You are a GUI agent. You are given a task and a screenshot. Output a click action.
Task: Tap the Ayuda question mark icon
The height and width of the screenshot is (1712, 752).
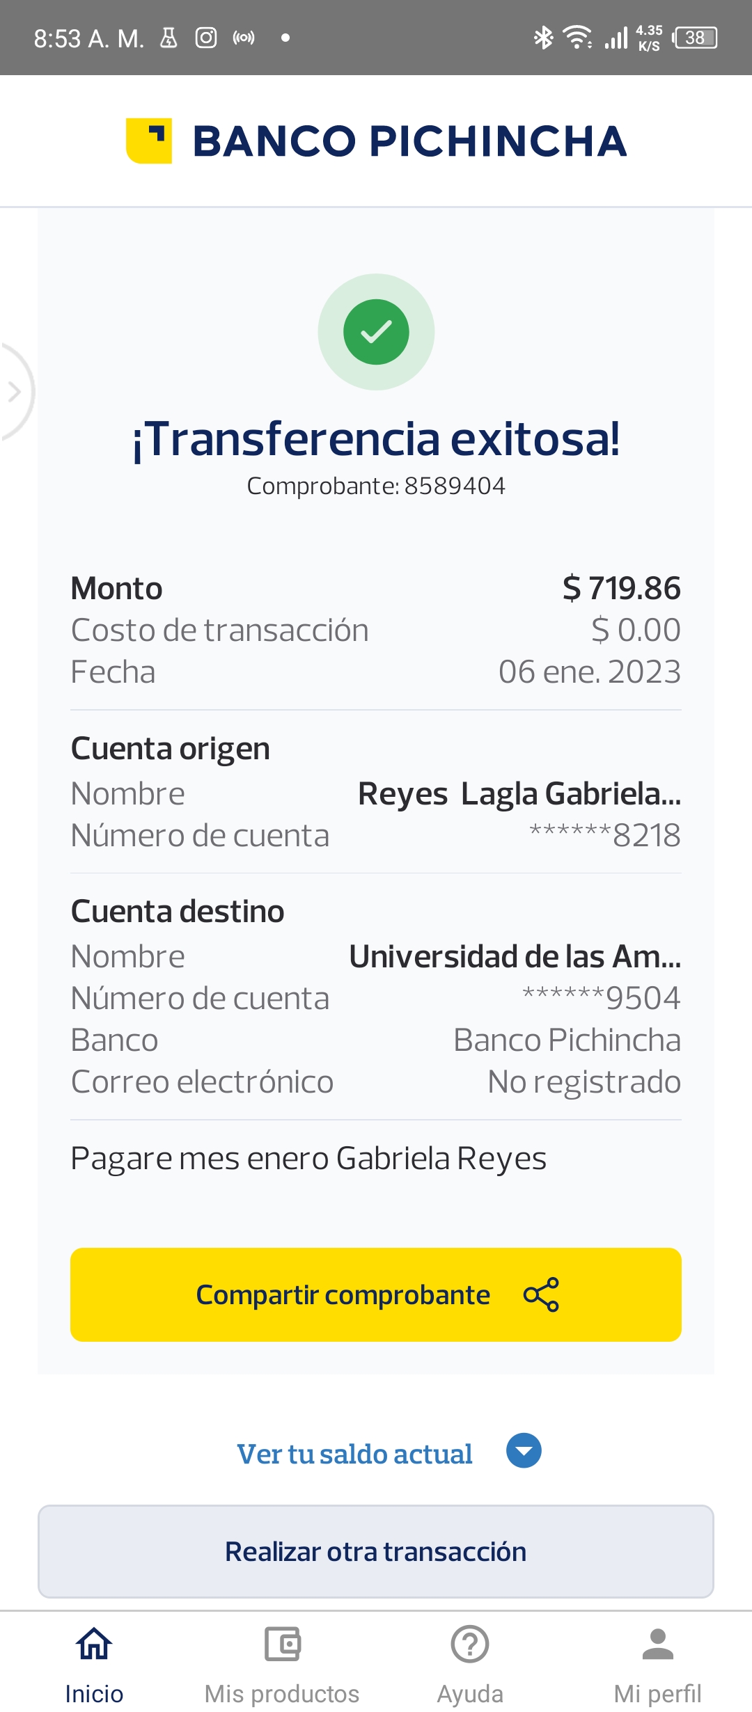click(x=470, y=1644)
